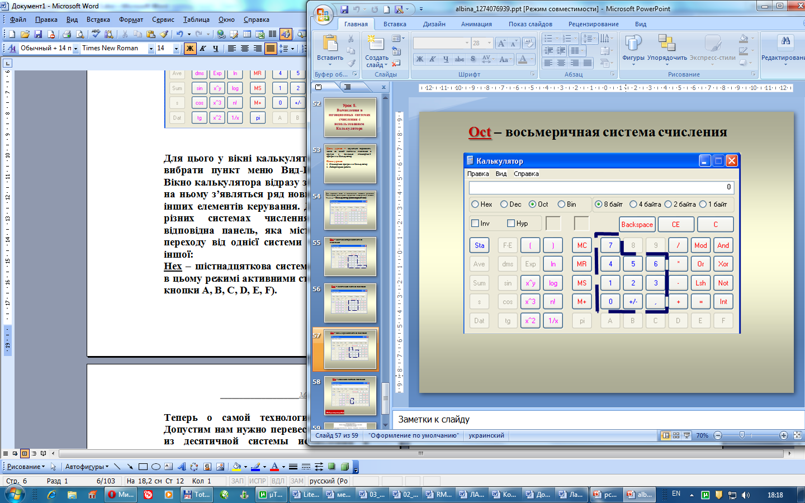Click the New document icon in Word toolbar
This screenshot has width=805, height=503.
[11, 34]
